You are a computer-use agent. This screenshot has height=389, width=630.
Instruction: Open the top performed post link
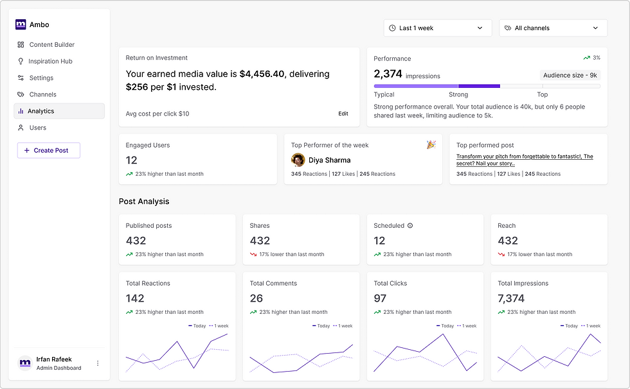point(525,160)
